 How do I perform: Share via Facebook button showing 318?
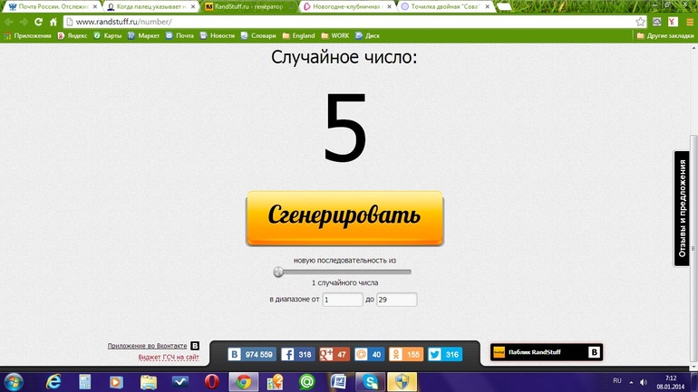pyautogui.click(x=298, y=354)
